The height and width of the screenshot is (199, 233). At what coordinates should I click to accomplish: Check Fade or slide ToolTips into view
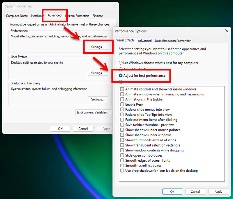coord(146,115)
